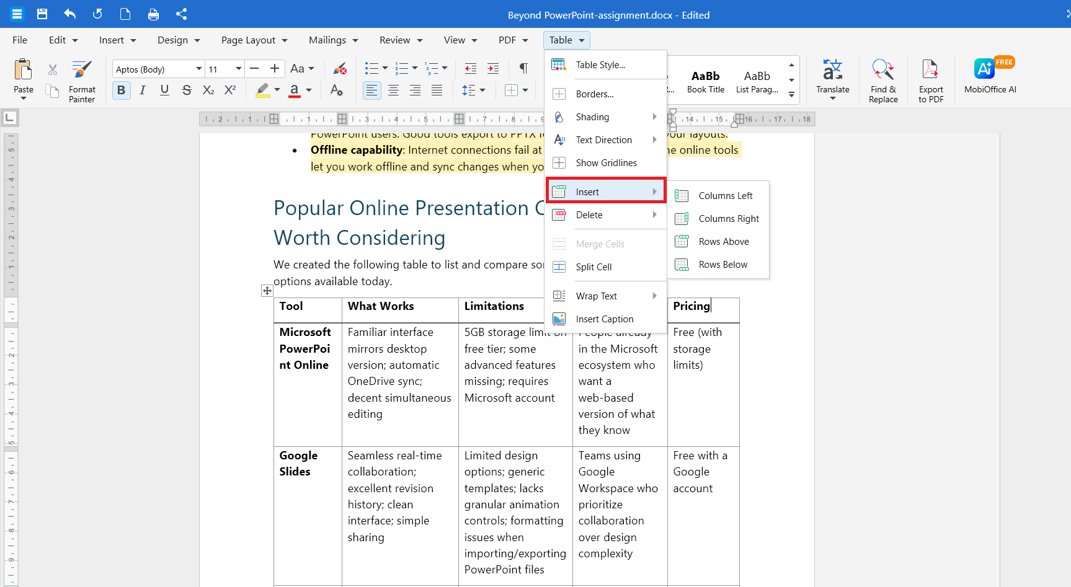Click the Save disk icon in title bar

[x=42, y=14]
